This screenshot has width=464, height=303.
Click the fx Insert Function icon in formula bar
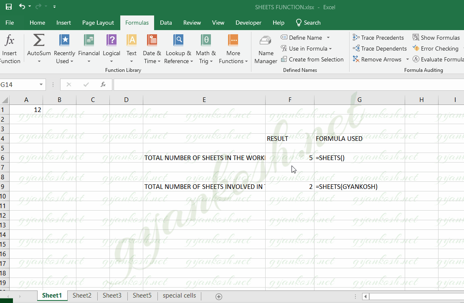point(103,85)
